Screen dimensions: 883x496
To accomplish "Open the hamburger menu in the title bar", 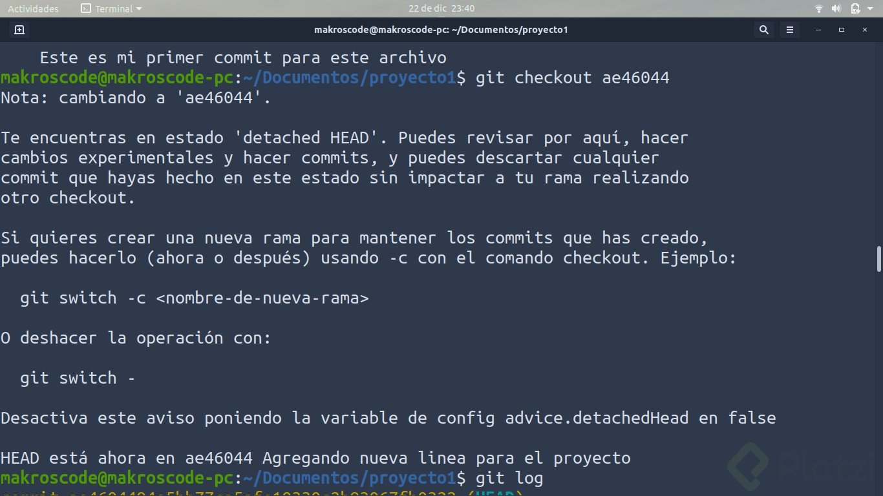I will click(789, 30).
